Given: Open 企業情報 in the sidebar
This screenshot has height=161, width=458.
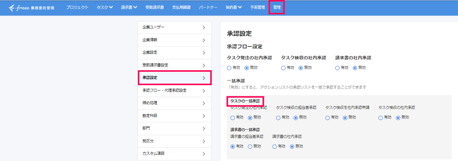Looking at the screenshot, I should [x=174, y=40].
